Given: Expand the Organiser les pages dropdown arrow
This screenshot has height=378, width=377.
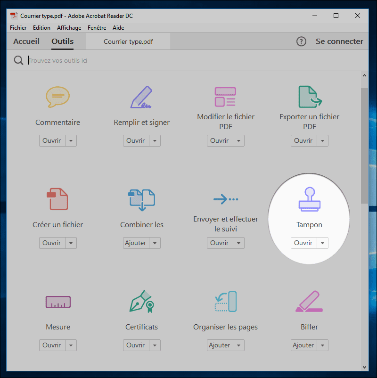Looking at the screenshot, I should (x=238, y=345).
